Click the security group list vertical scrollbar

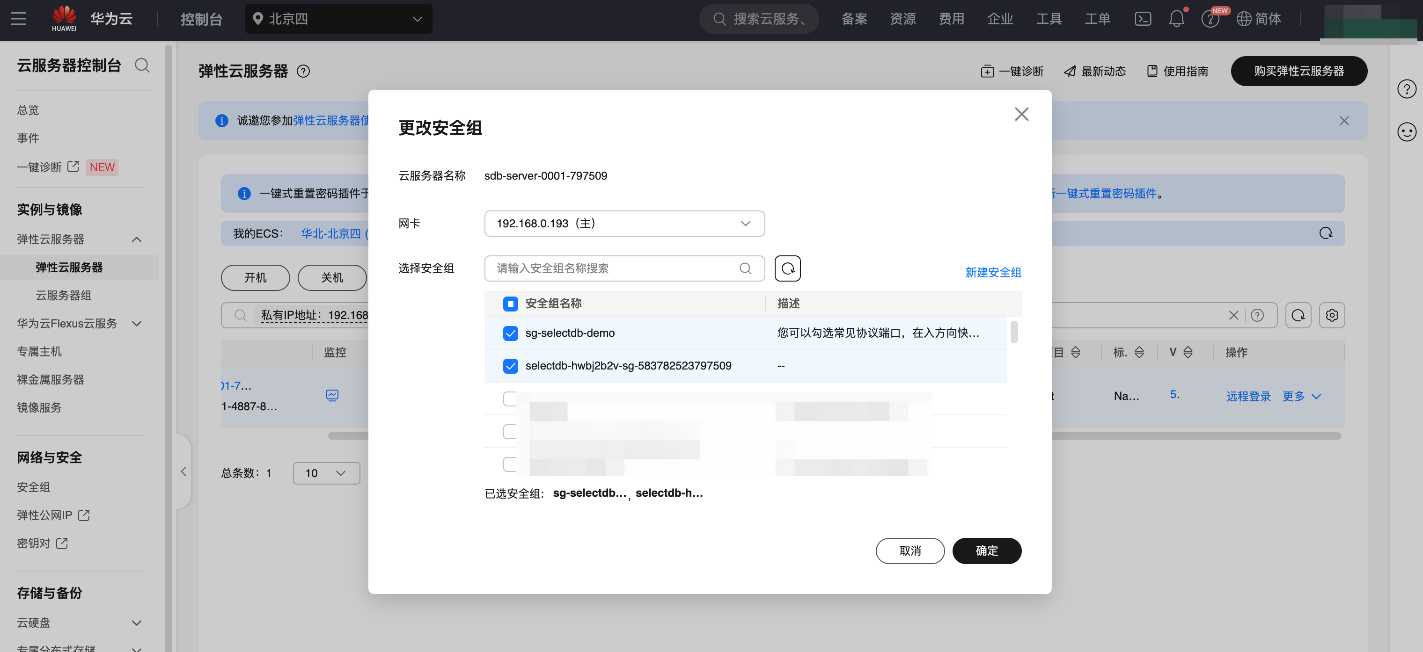1014,333
